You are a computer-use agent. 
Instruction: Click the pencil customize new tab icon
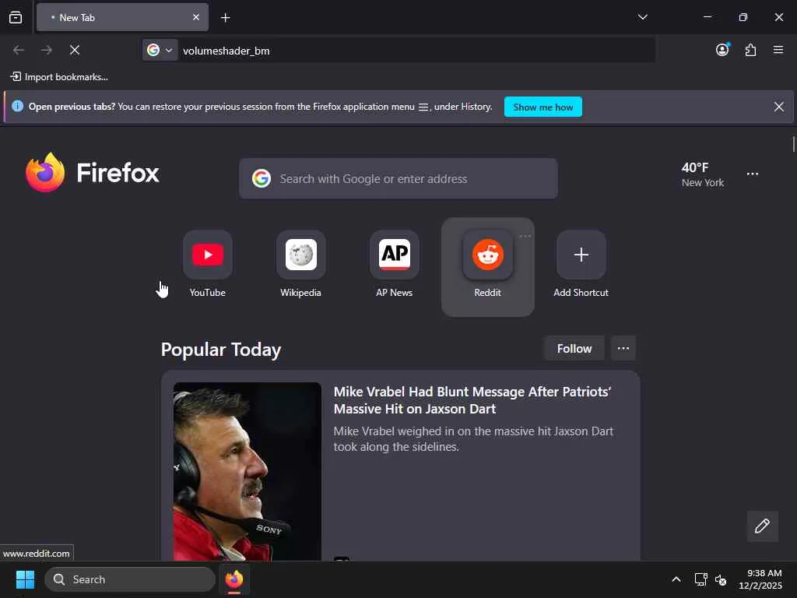(762, 526)
